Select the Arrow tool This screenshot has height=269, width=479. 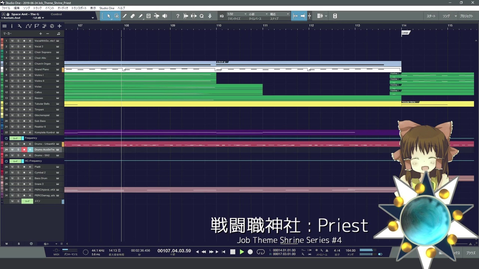coord(109,16)
